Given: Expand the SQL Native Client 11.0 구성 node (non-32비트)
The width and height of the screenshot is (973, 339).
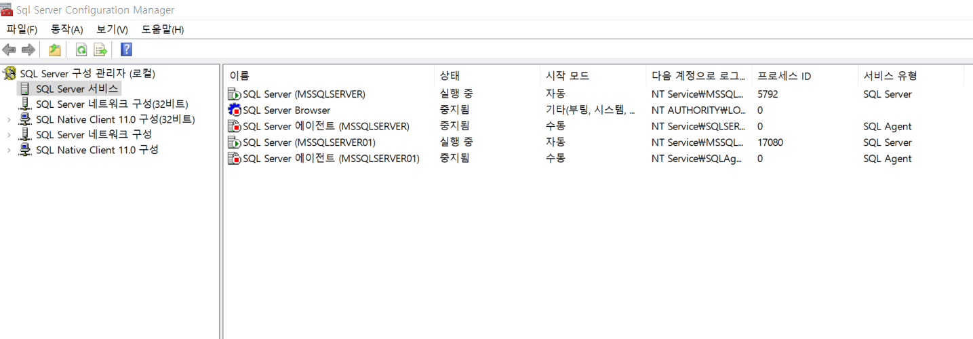Looking at the screenshot, I should [9, 150].
